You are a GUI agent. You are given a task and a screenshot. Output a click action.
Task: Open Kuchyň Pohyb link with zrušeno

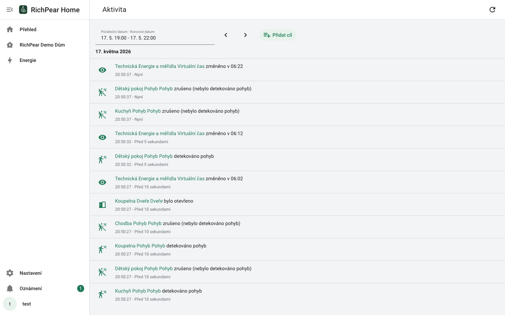pyautogui.click(x=138, y=111)
